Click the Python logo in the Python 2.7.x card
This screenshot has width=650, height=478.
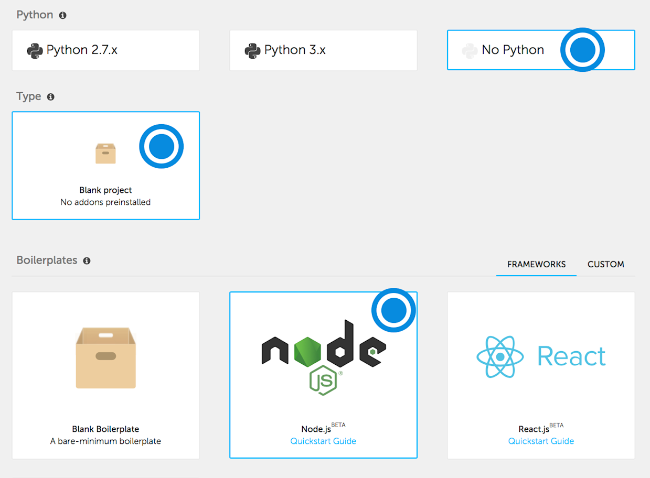35,51
